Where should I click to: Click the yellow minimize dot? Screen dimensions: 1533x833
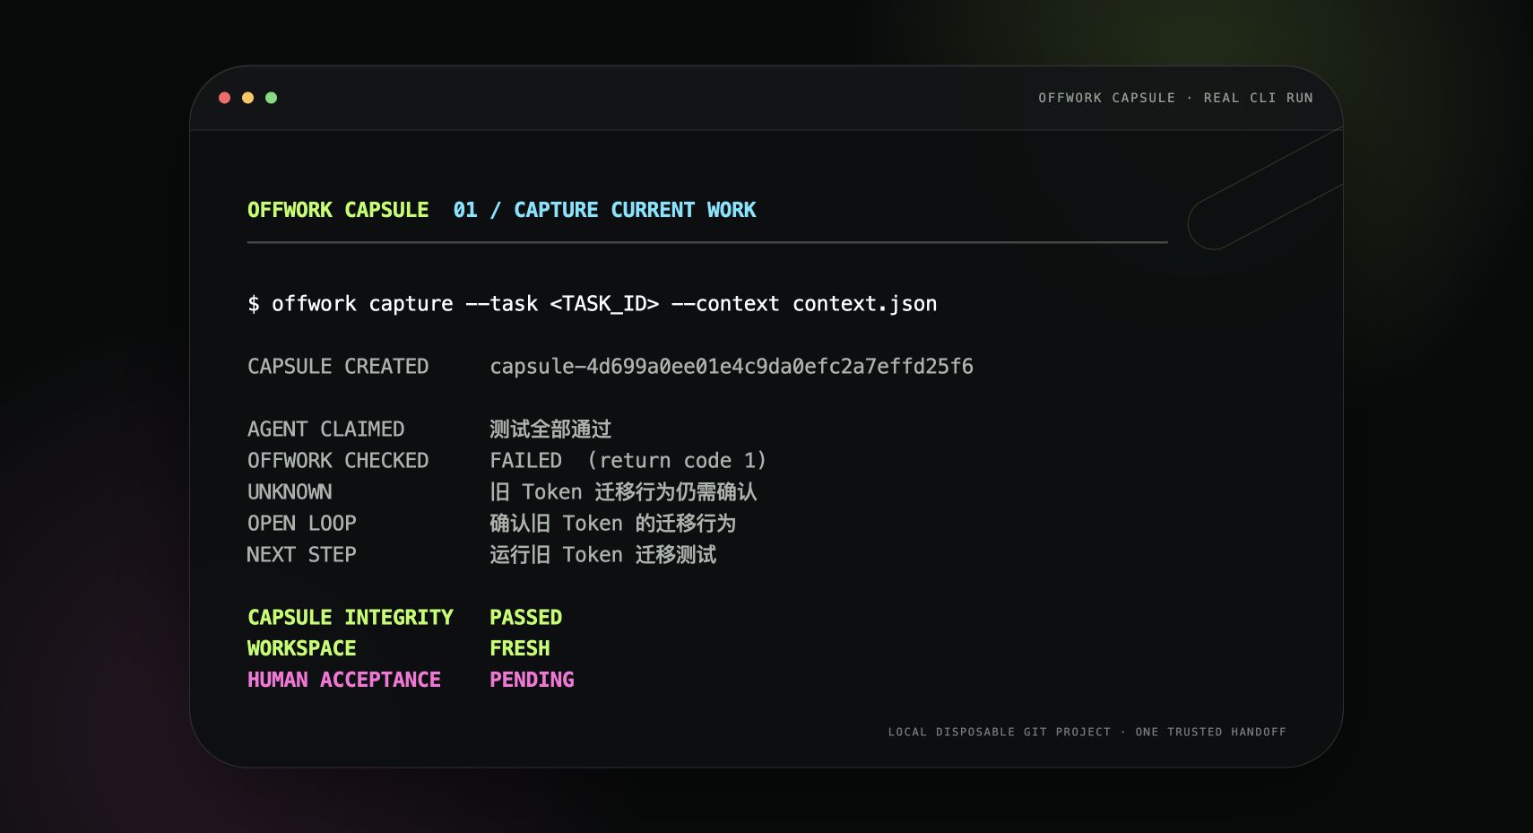(247, 98)
